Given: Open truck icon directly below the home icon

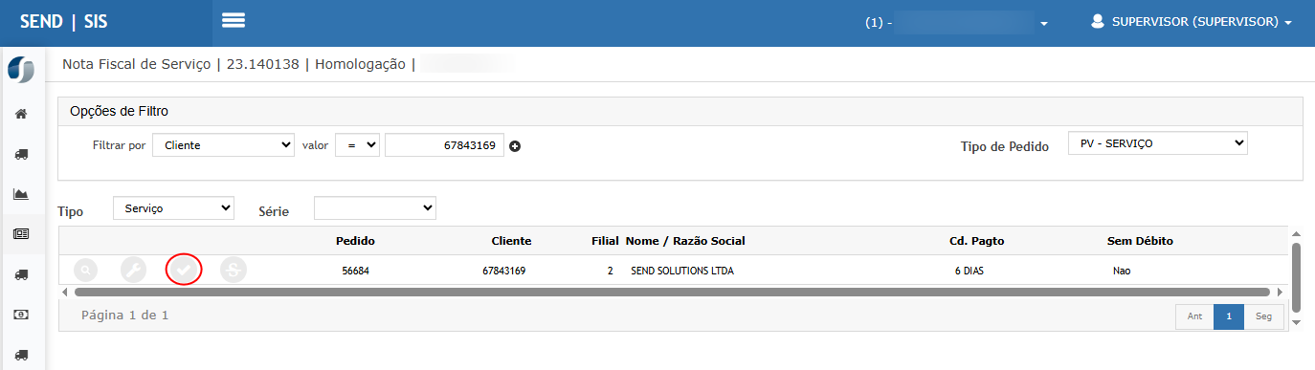Looking at the screenshot, I should coord(20,154).
